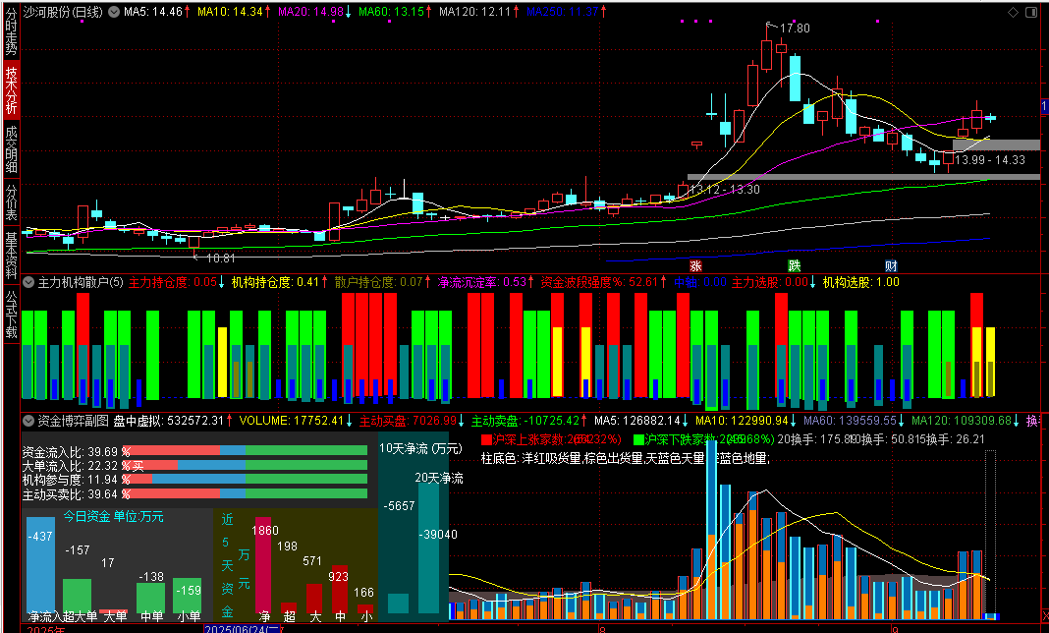Click the 小单 bar showing -159
Image resolution: width=1049 pixels, height=633 pixels.
[x=188, y=596]
